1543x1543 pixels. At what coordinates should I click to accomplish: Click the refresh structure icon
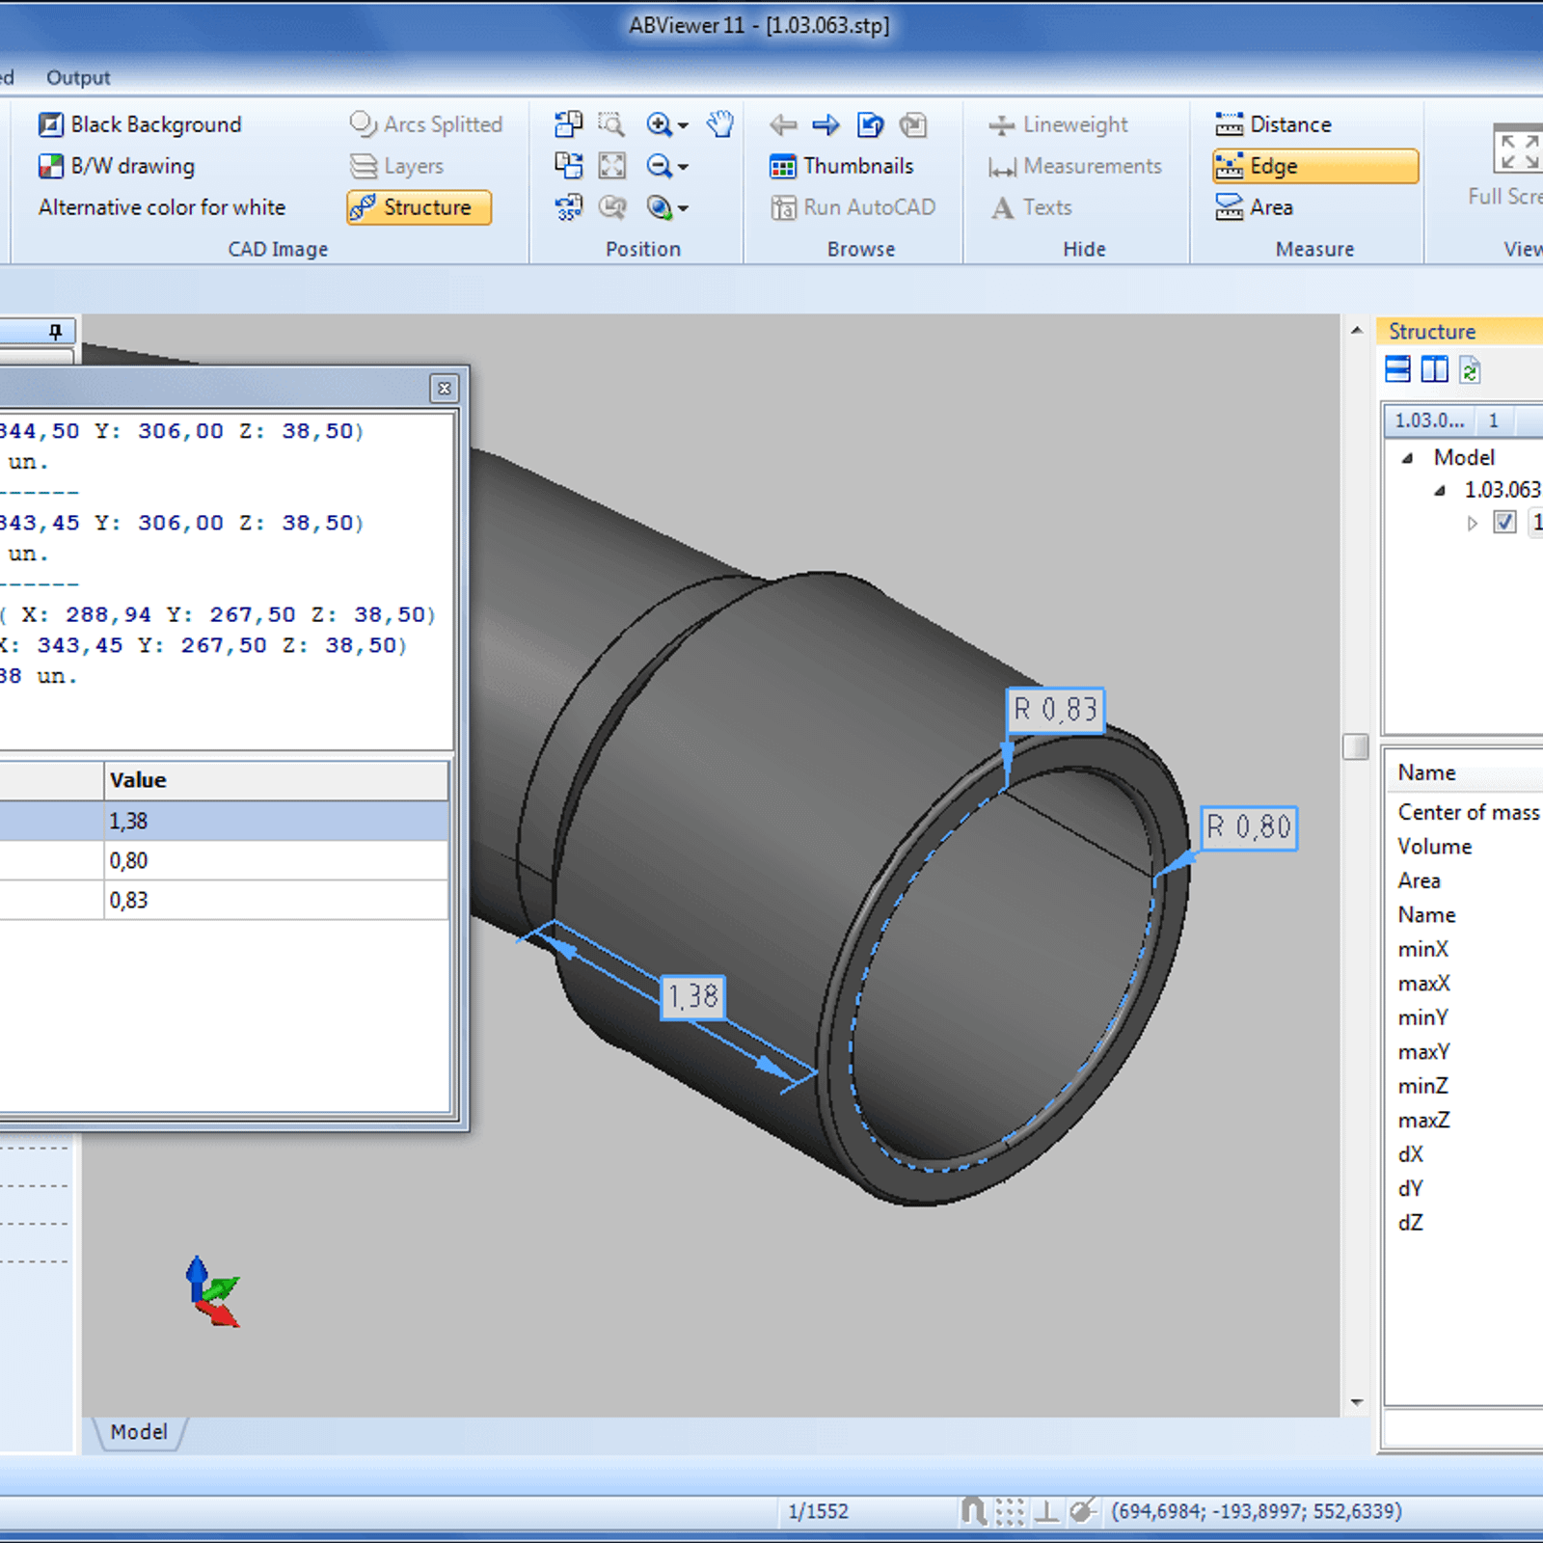click(x=1469, y=369)
